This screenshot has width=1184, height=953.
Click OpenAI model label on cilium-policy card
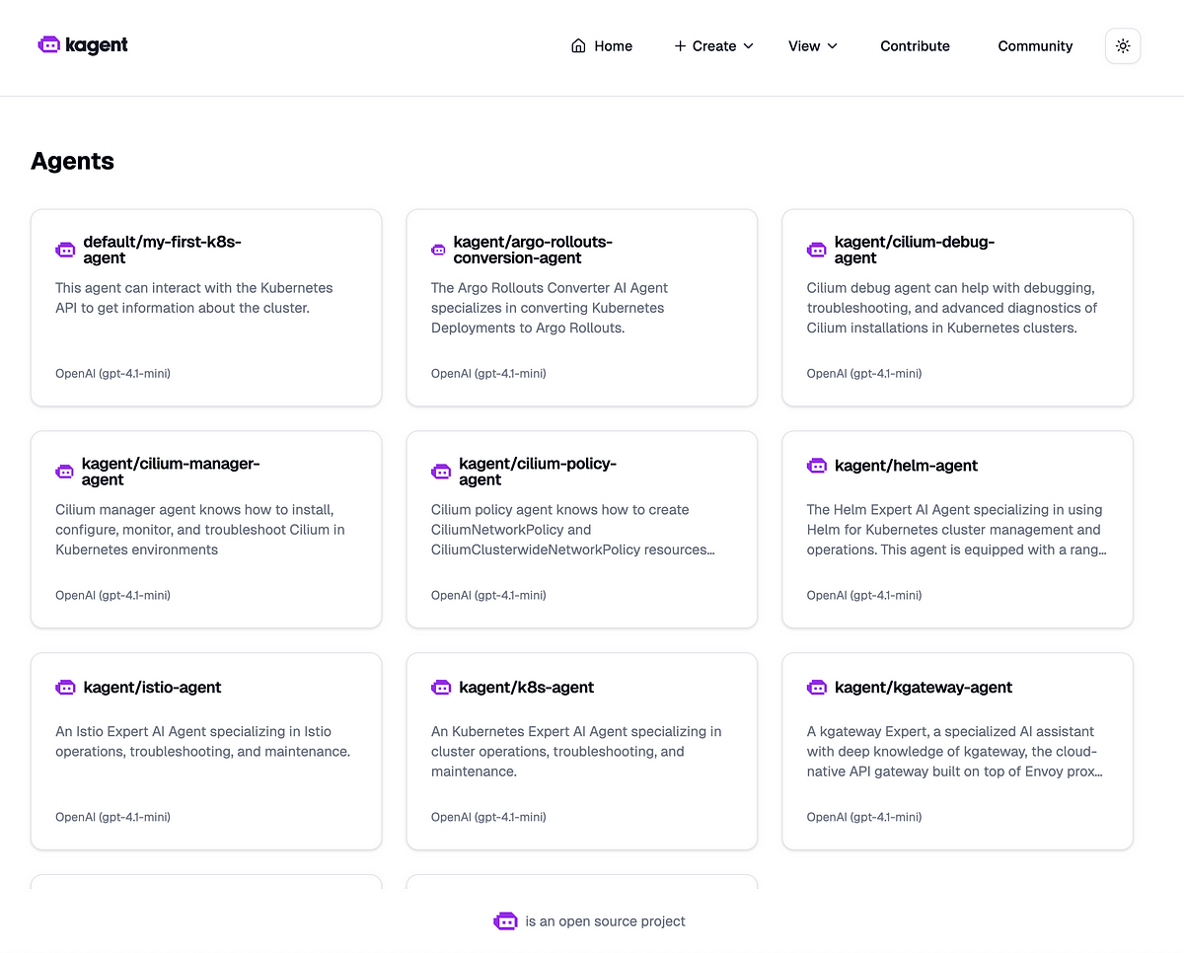[488, 595]
